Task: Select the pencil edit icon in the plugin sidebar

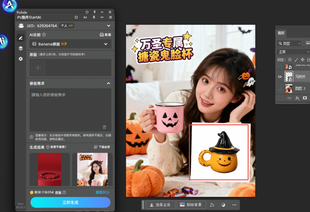Action: tap(21, 38)
